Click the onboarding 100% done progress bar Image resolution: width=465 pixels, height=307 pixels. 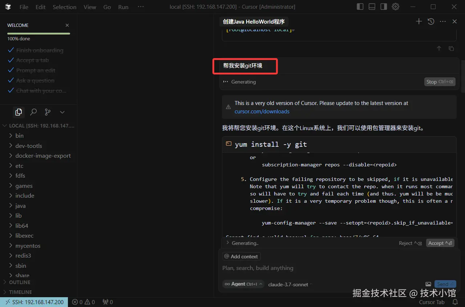point(39,33)
